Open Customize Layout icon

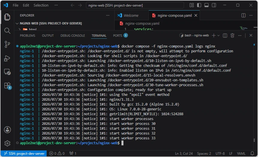click(x=192, y=5)
